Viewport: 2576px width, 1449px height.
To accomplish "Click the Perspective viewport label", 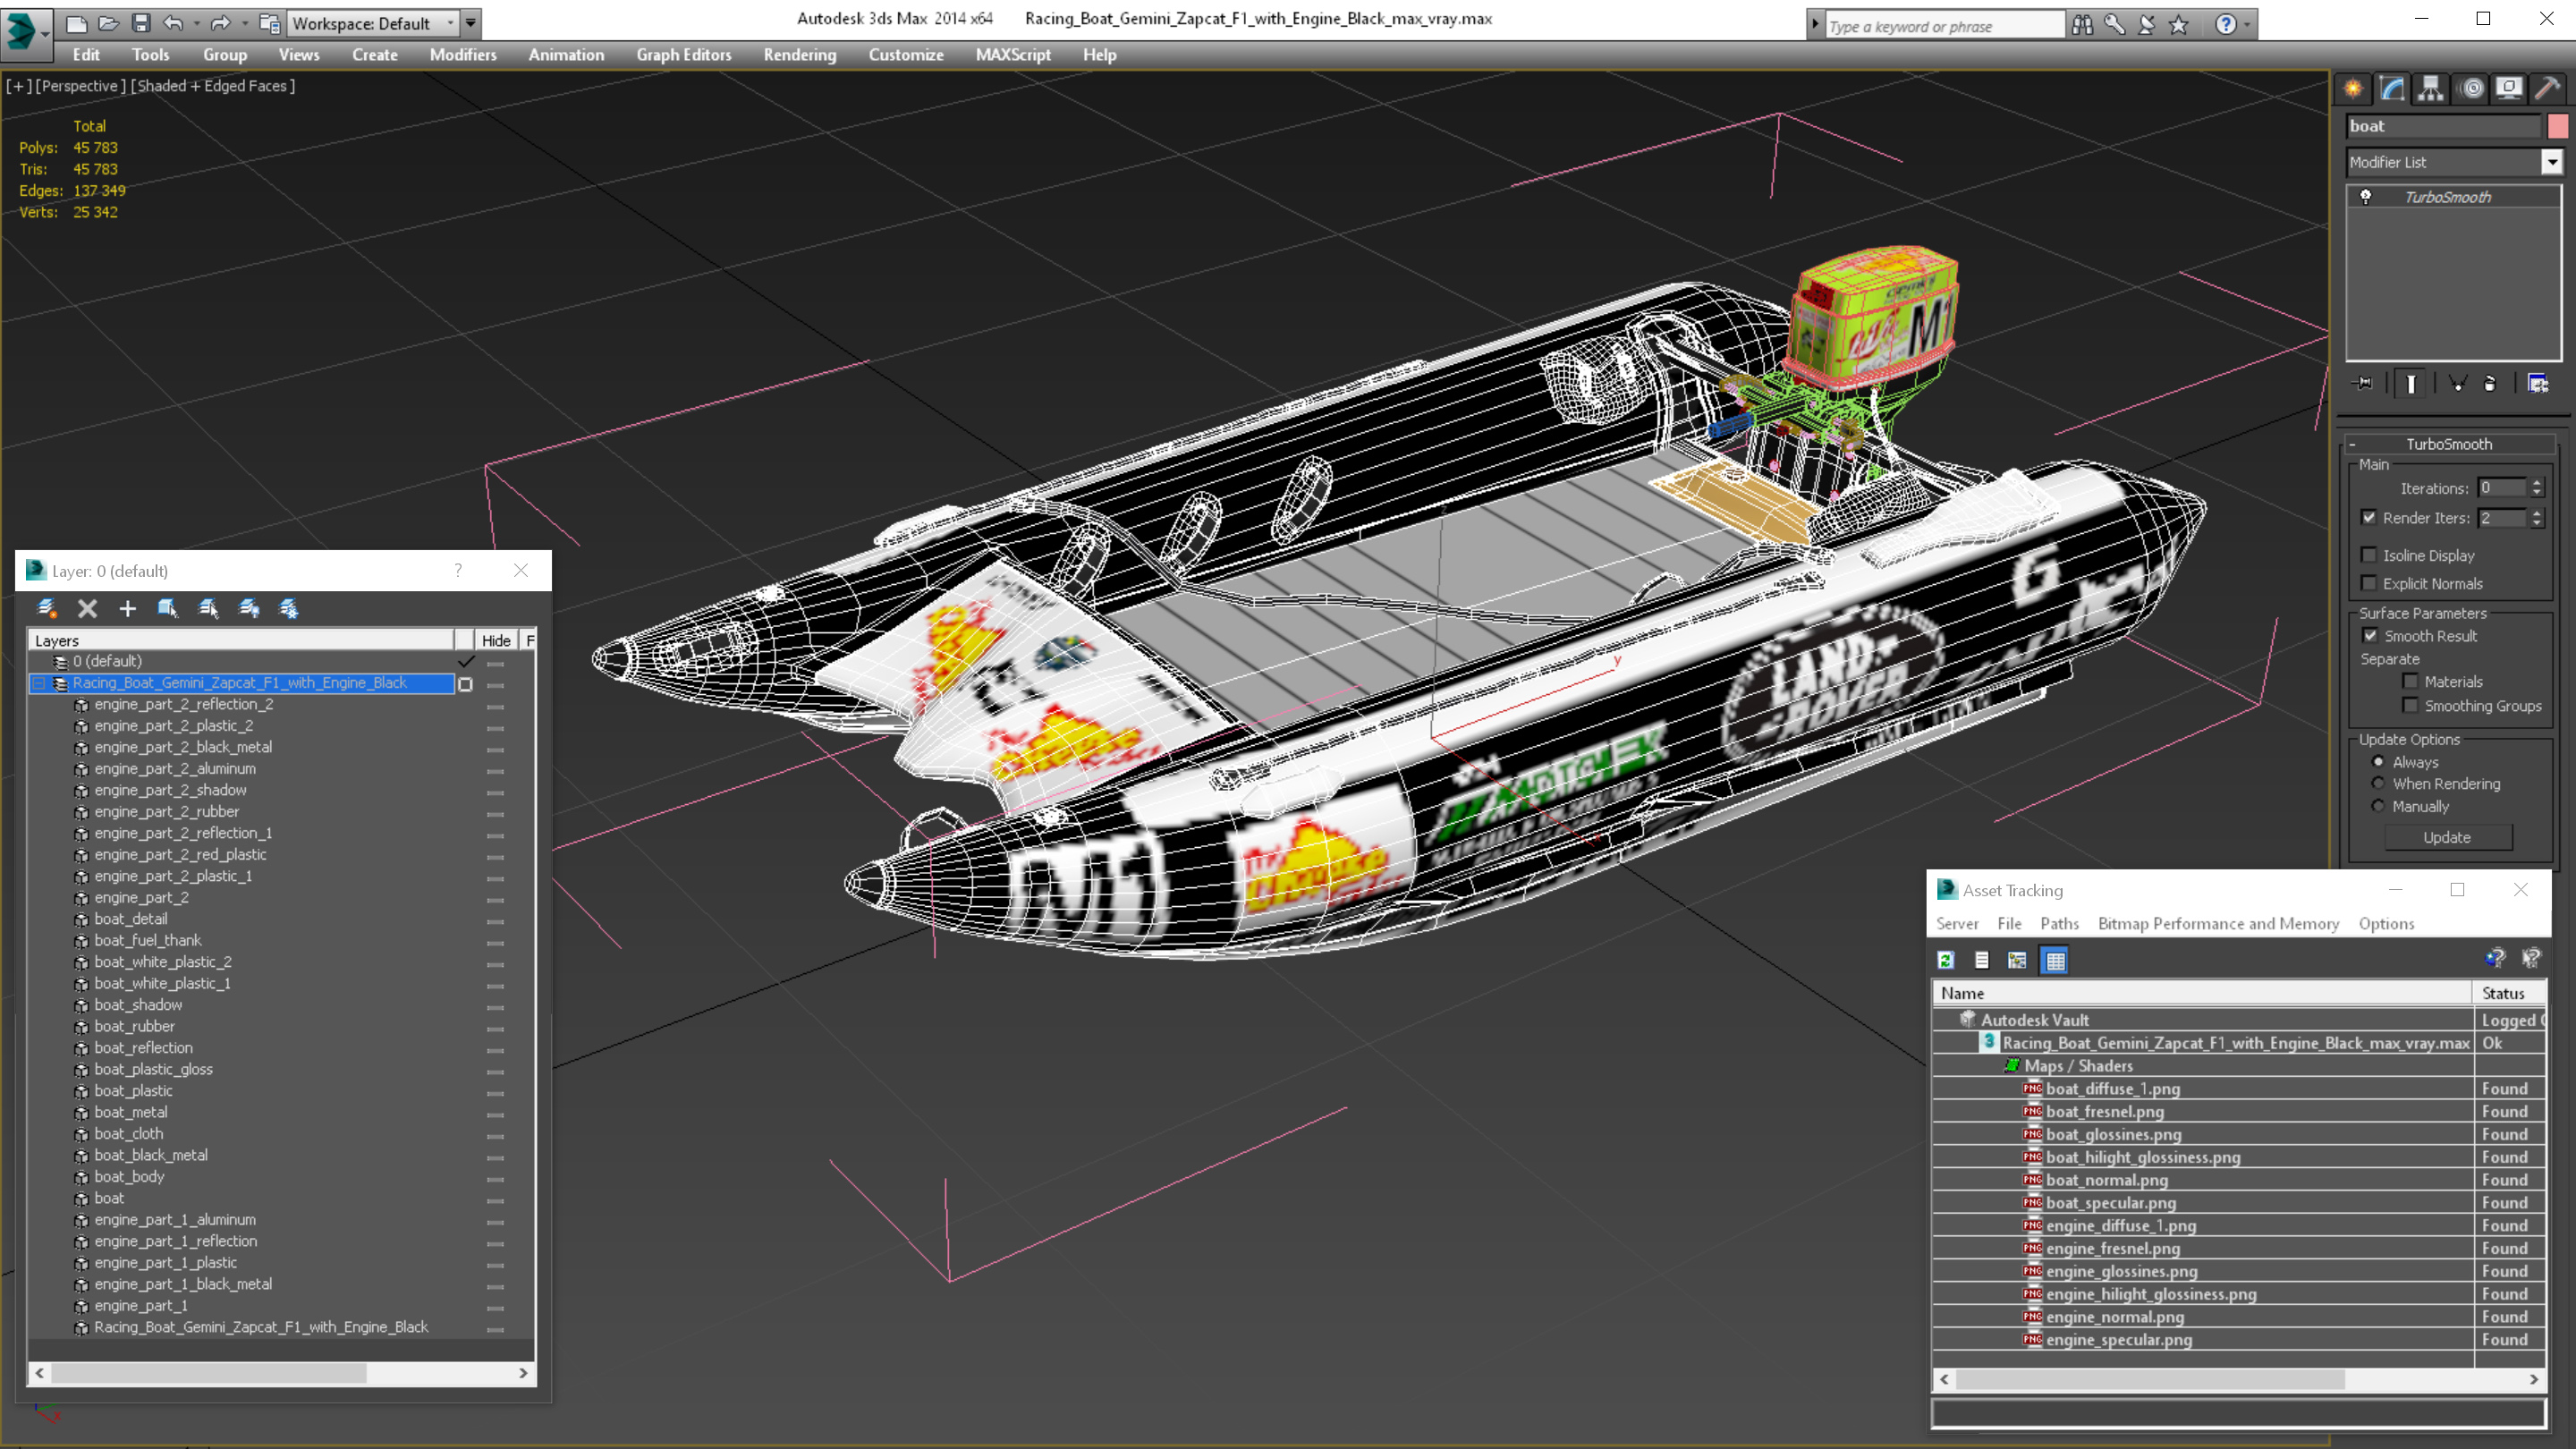I will pyautogui.click(x=81, y=86).
